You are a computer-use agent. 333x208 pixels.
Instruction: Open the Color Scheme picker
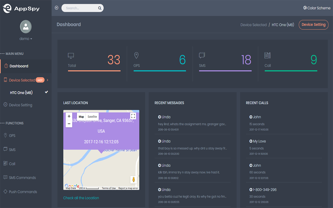(317, 8)
